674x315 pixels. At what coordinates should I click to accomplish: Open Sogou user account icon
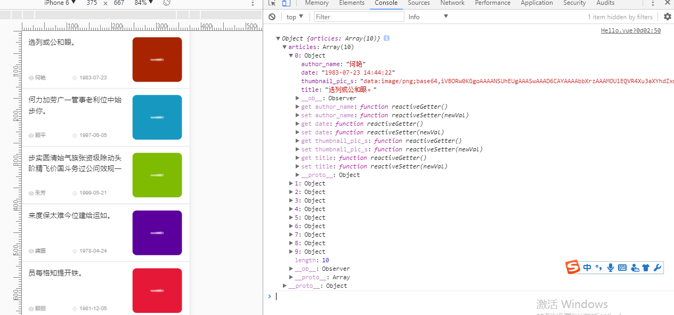pos(635,268)
